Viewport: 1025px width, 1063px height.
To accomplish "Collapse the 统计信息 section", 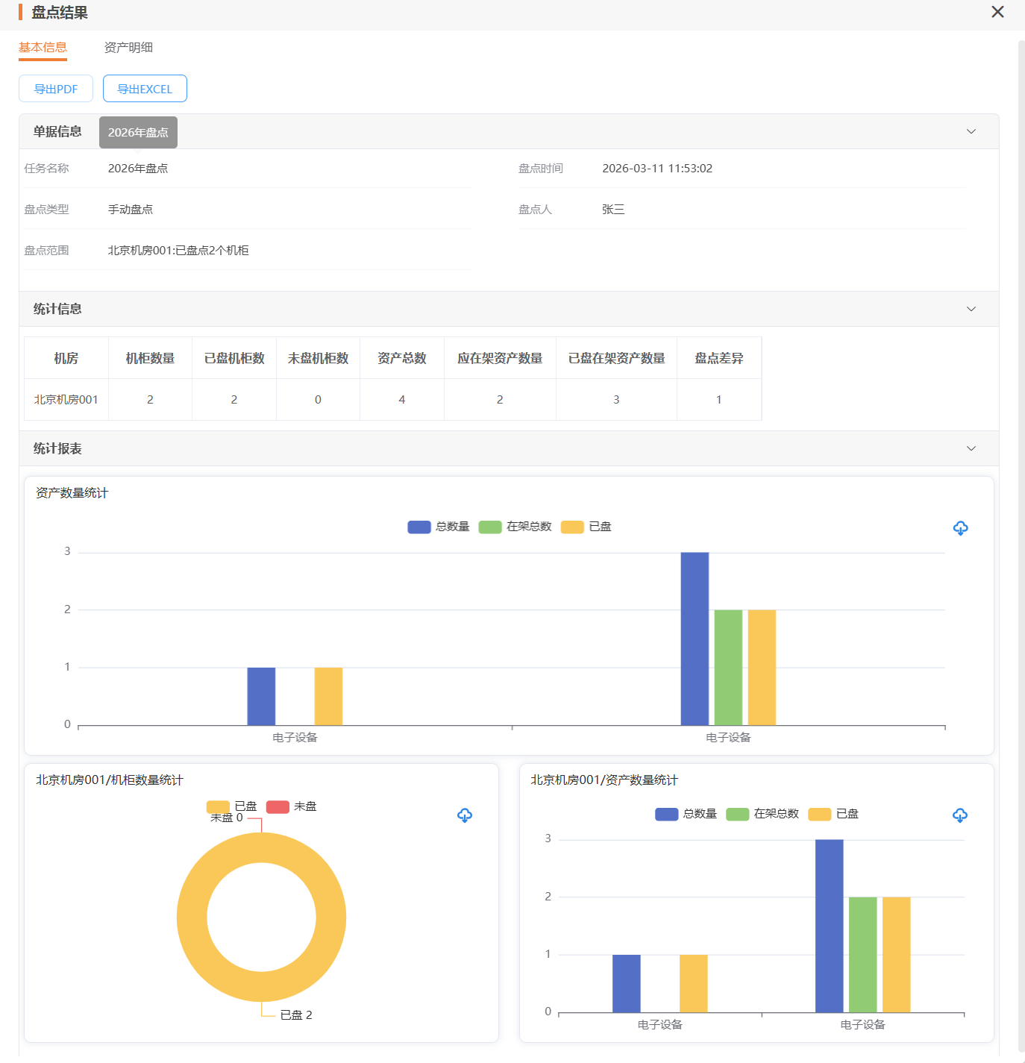I will pyautogui.click(x=971, y=309).
